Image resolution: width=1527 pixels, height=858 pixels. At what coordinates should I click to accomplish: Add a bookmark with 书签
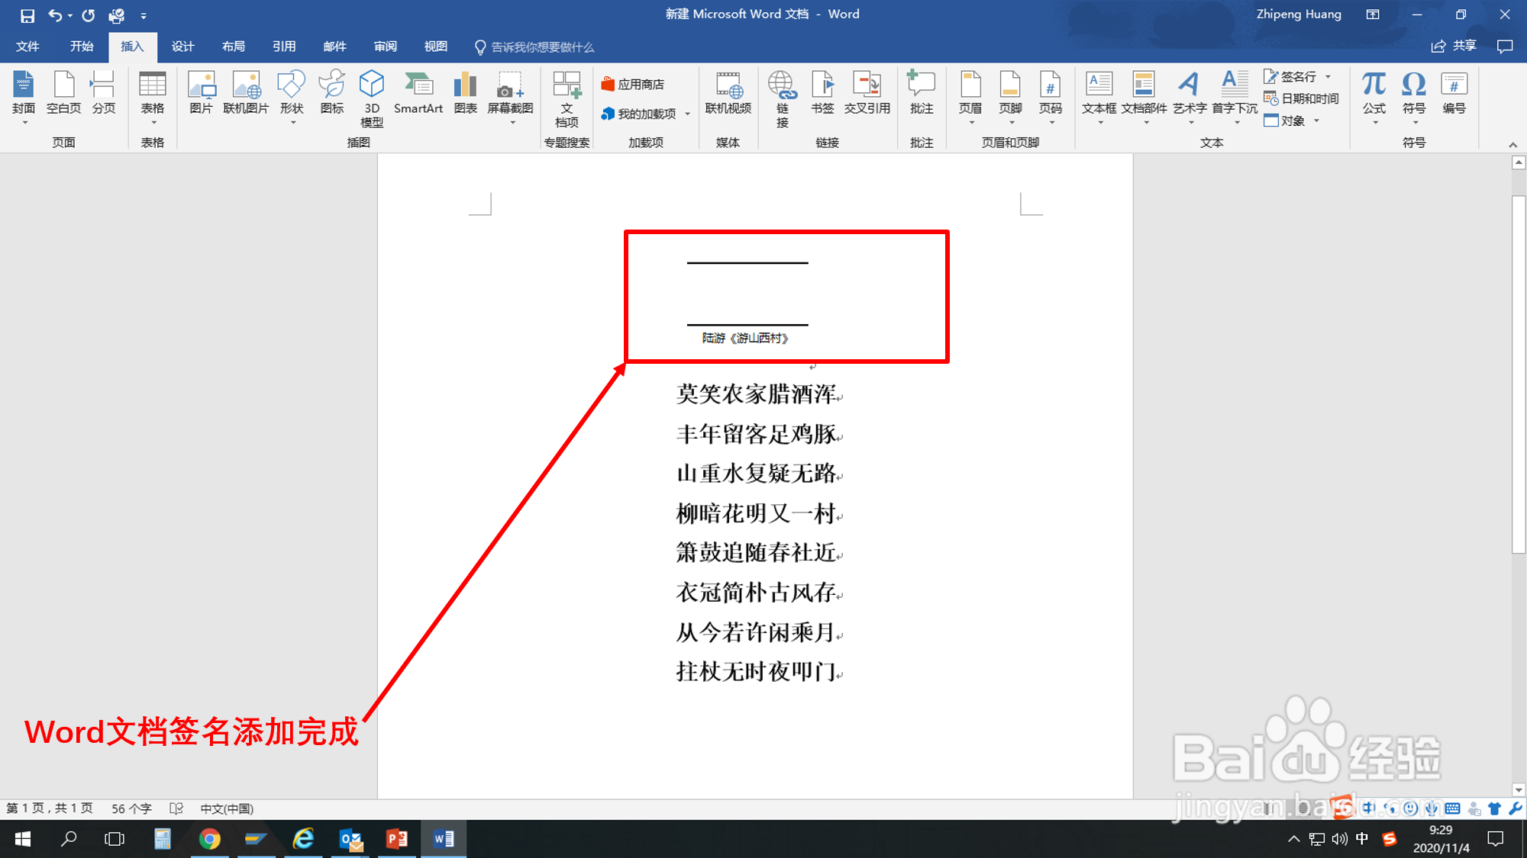pyautogui.click(x=823, y=95)
